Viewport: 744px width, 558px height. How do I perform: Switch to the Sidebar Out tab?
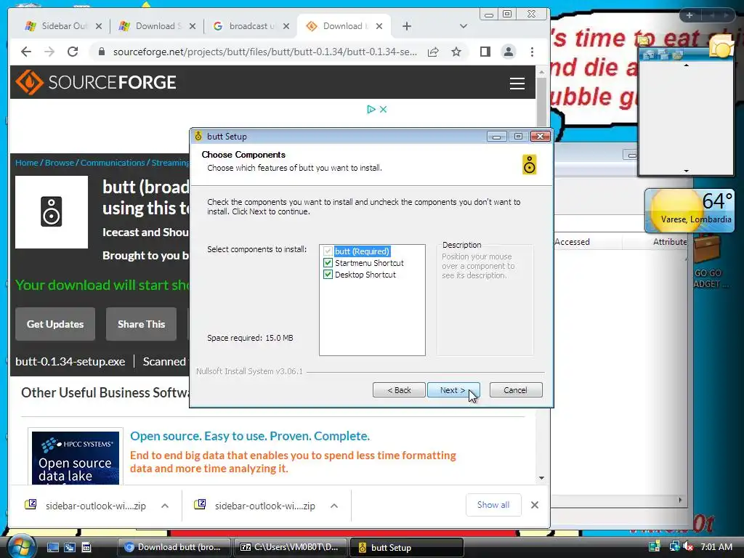pyautogui.click(x=63, y=26)
